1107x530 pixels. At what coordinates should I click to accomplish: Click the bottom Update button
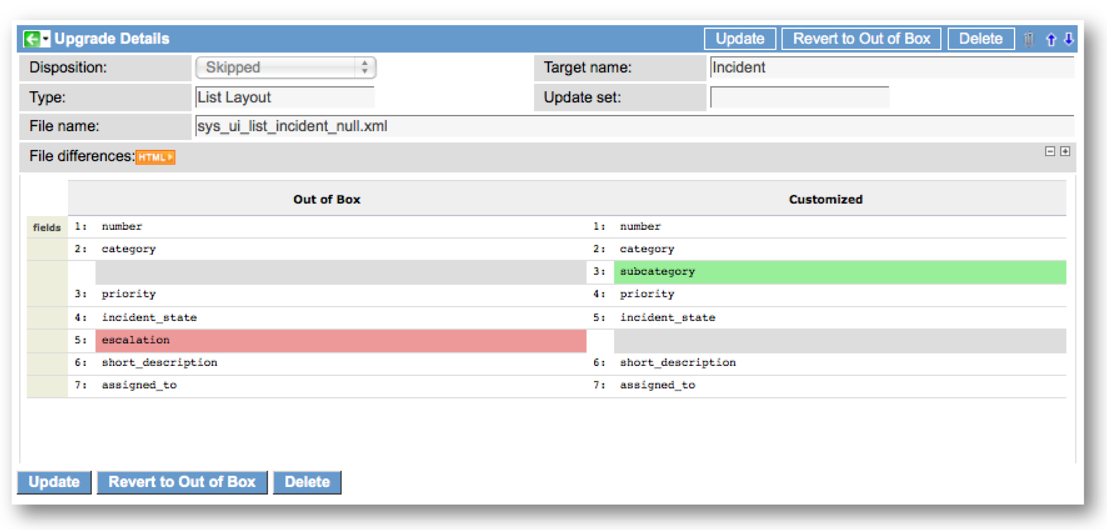[x=54, y=482]
